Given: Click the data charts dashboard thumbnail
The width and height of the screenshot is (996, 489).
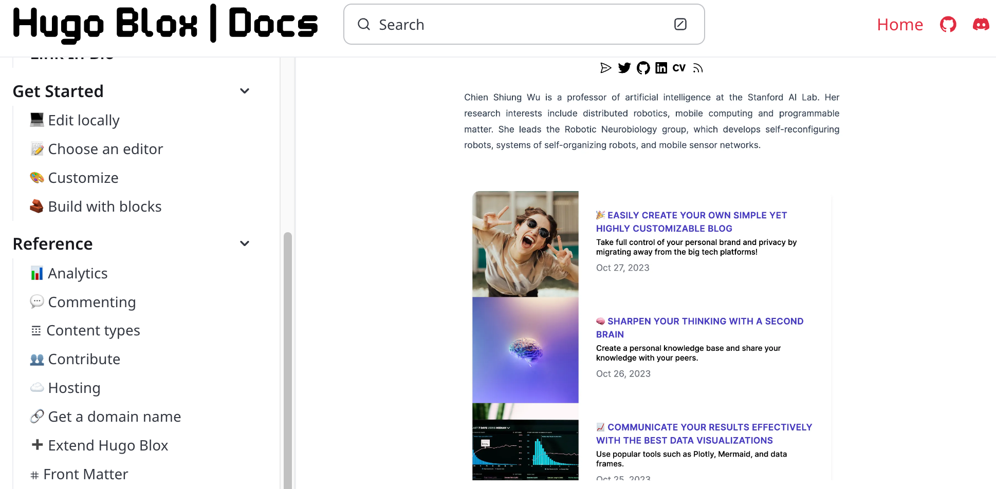Looking at the screenshot, I should coord(525,442).
